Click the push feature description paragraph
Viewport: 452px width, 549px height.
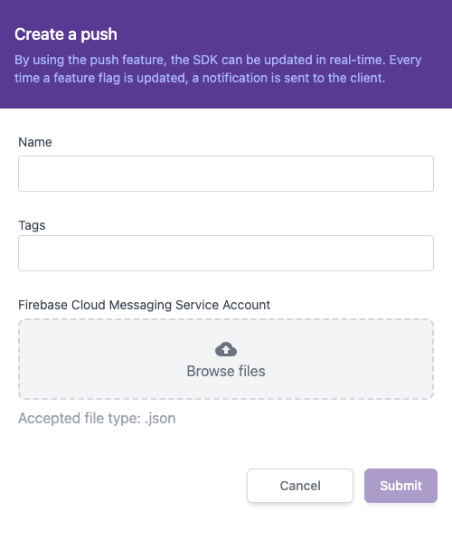pyautogui.click(x=218, y=69)
